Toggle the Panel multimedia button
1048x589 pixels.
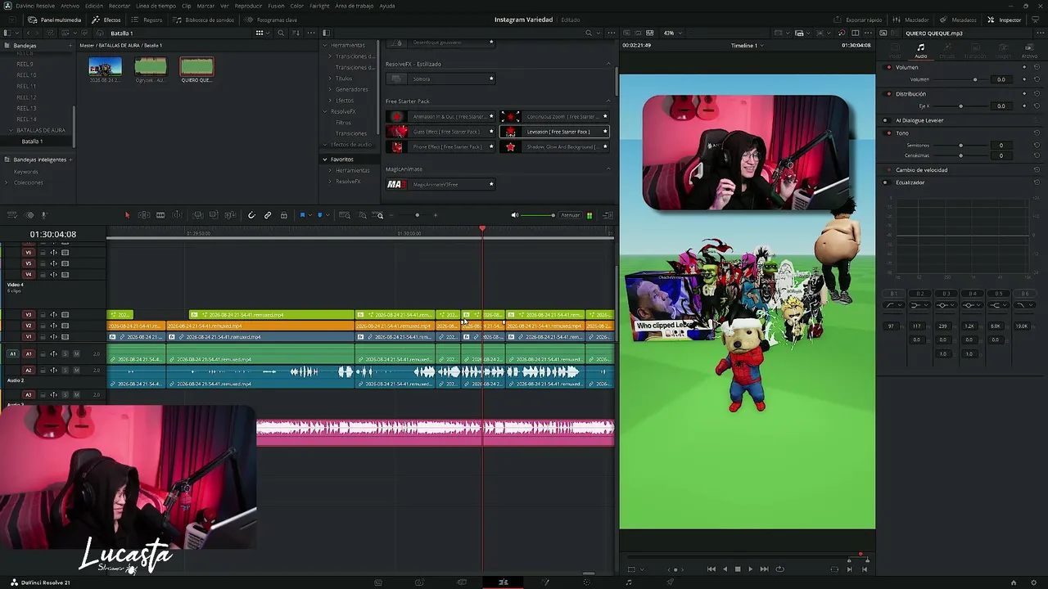[55, 20]
